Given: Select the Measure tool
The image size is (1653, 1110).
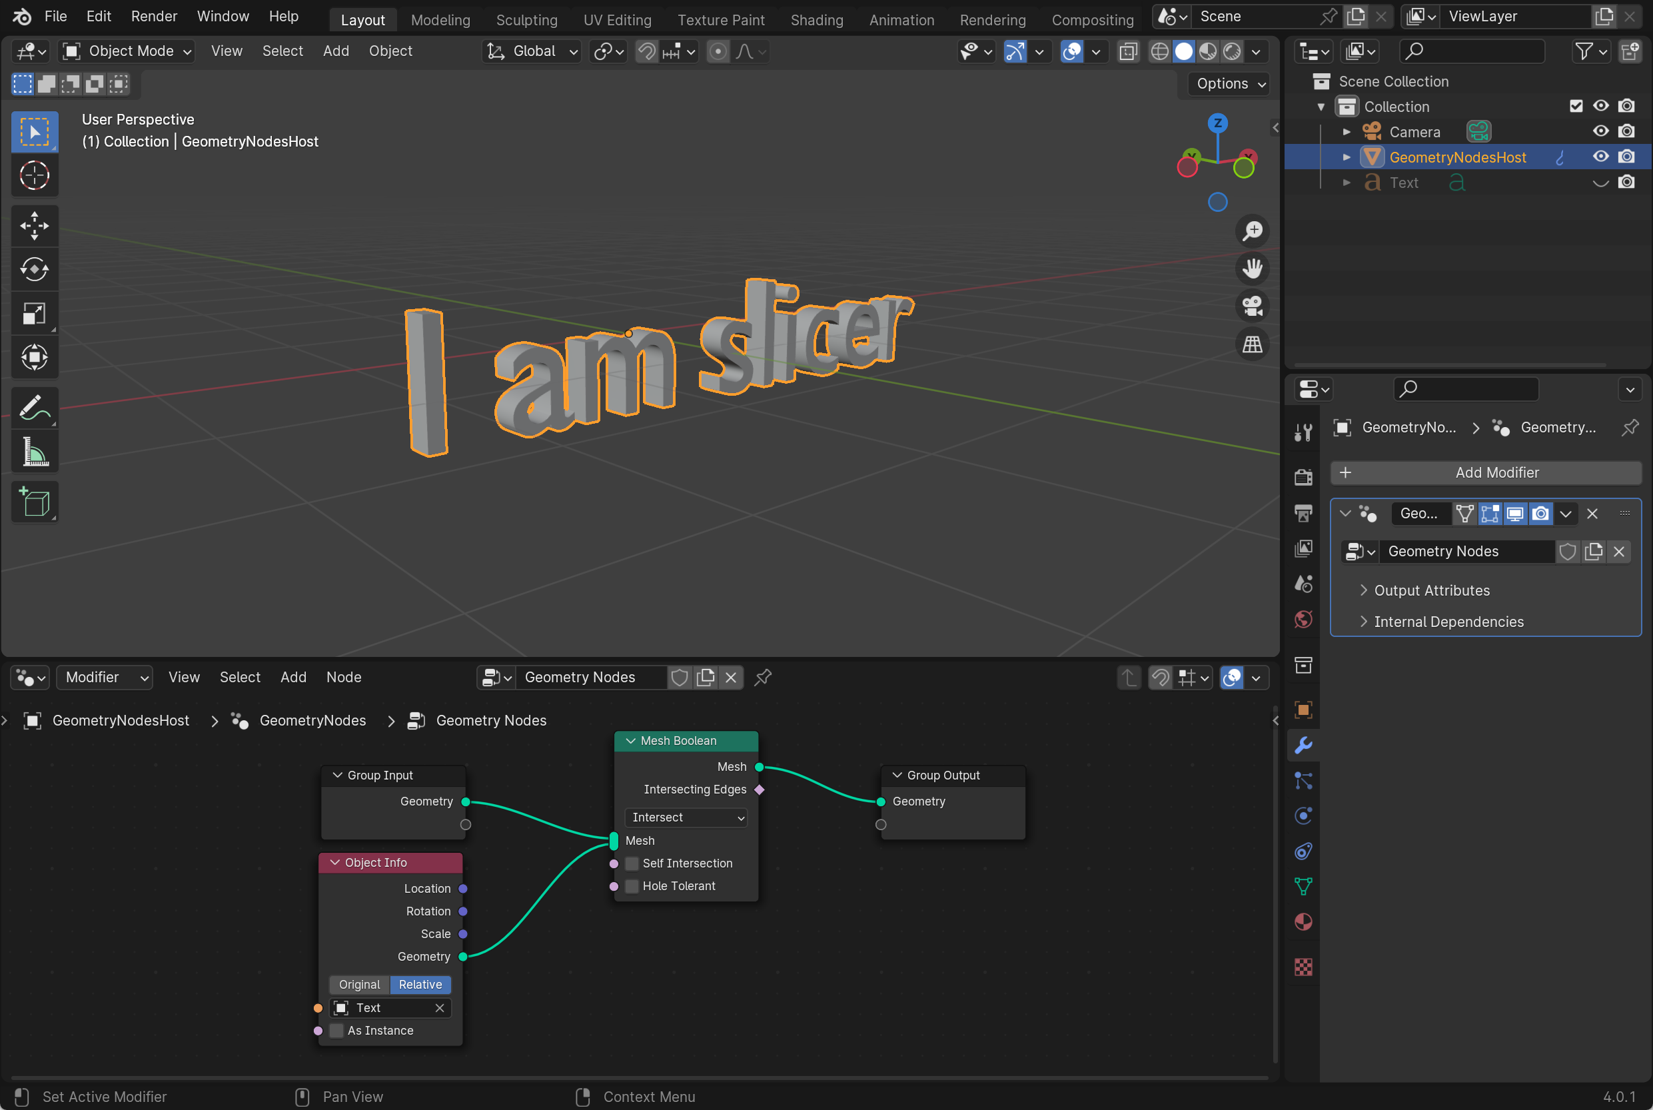Looking at the screenshot, I should pos(35,452).
